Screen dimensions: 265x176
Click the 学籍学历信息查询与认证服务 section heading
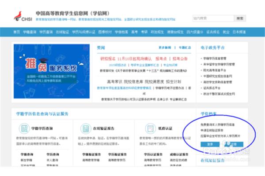pyautogui.click(x=42, y=114)
